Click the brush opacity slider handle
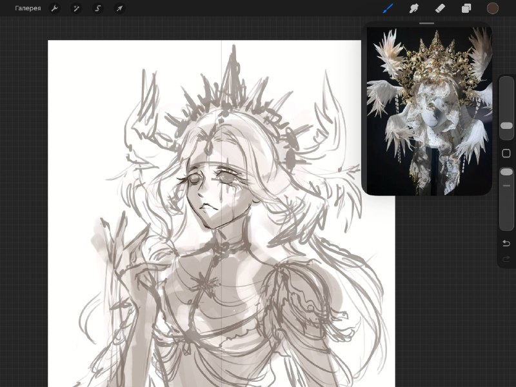516x387 pixels. coord(506,172)
